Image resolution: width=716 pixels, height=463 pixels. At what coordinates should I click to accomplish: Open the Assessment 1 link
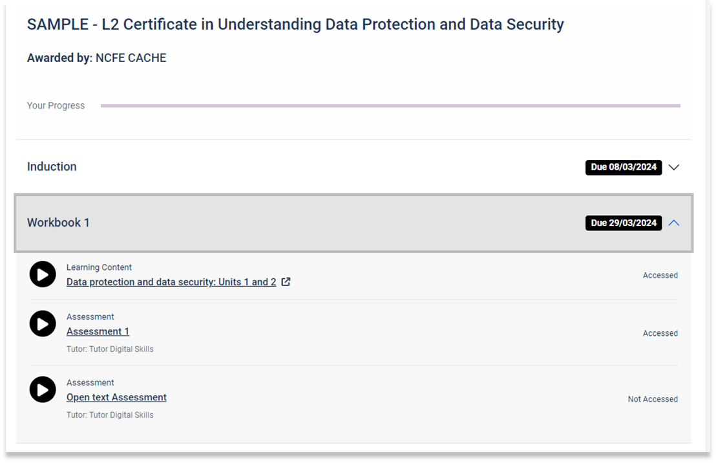[x=98, y=331]
